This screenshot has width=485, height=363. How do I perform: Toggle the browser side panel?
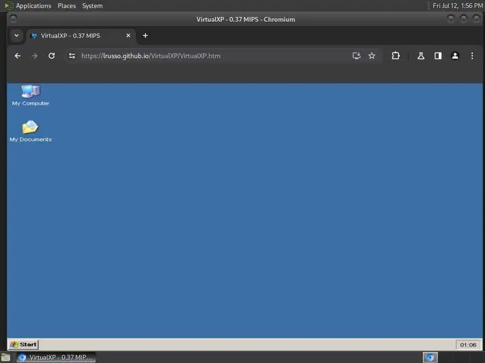pyautogui.click(x=438, y=56)
